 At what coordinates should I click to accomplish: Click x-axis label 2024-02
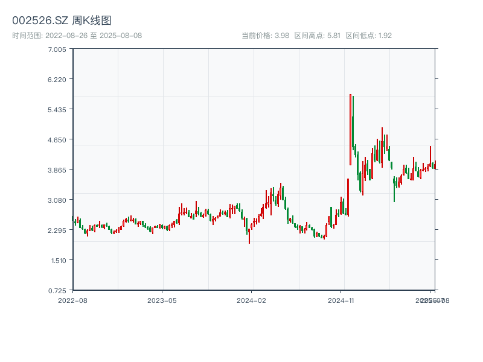[x=251, y=300]
